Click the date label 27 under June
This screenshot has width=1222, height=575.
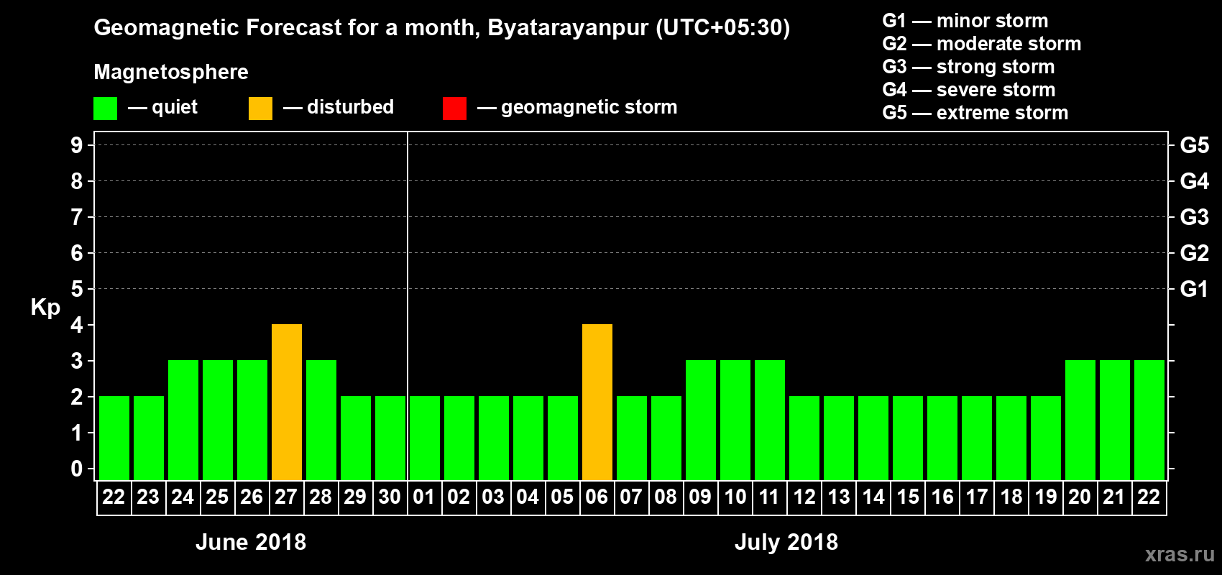click(286, 497)
